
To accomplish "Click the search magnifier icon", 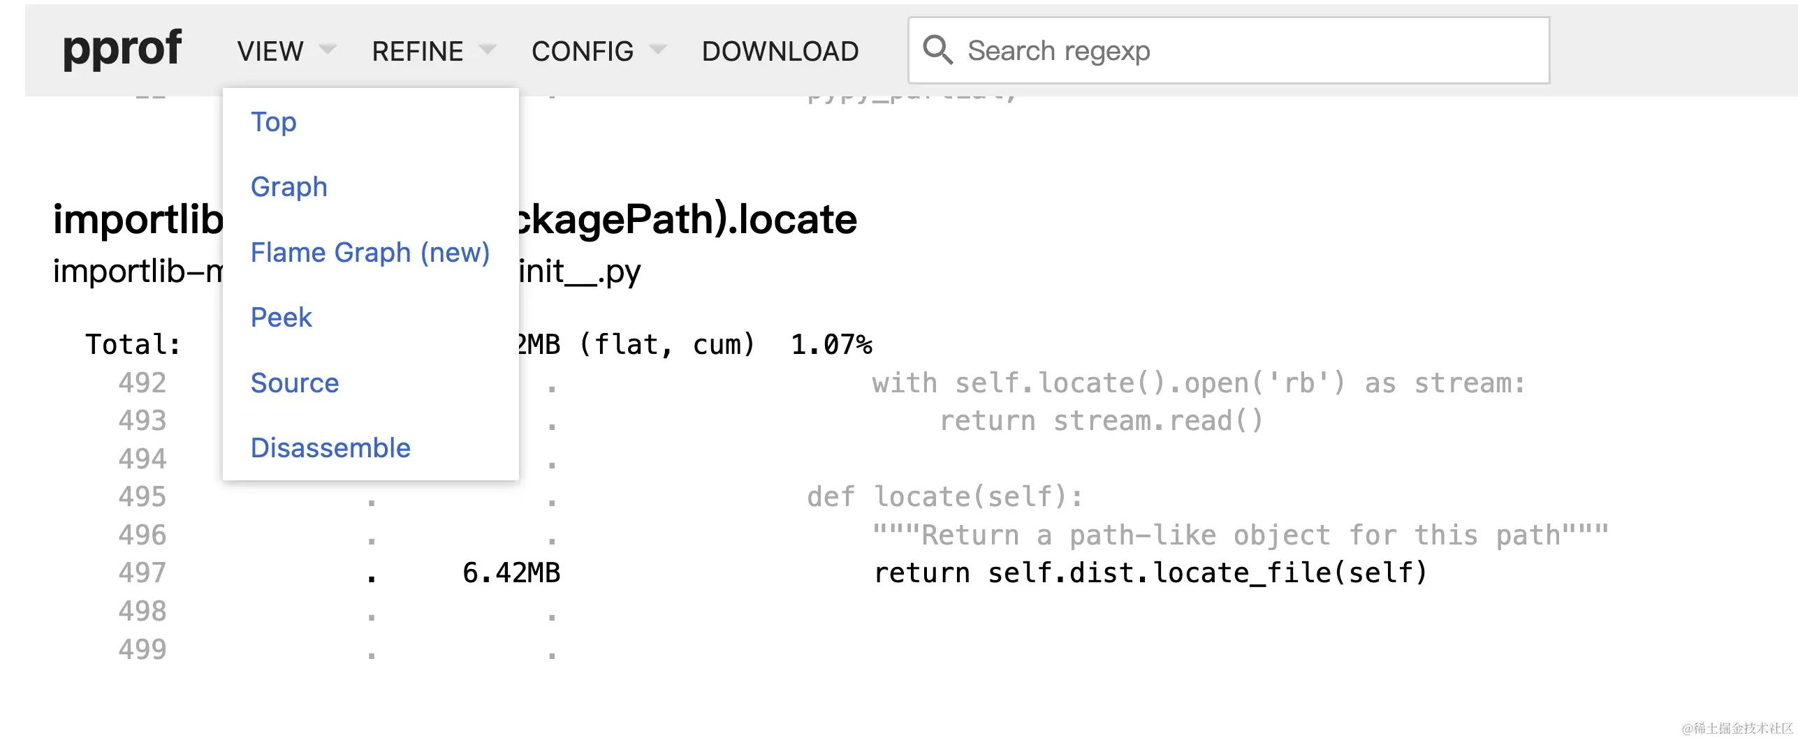I will pyautogui.click(x=937, y=50).
